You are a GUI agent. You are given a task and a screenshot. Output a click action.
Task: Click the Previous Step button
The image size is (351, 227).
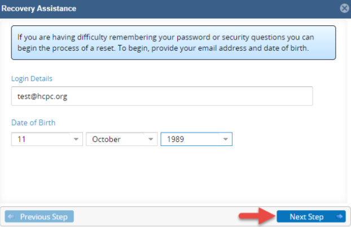pos(39,216)
